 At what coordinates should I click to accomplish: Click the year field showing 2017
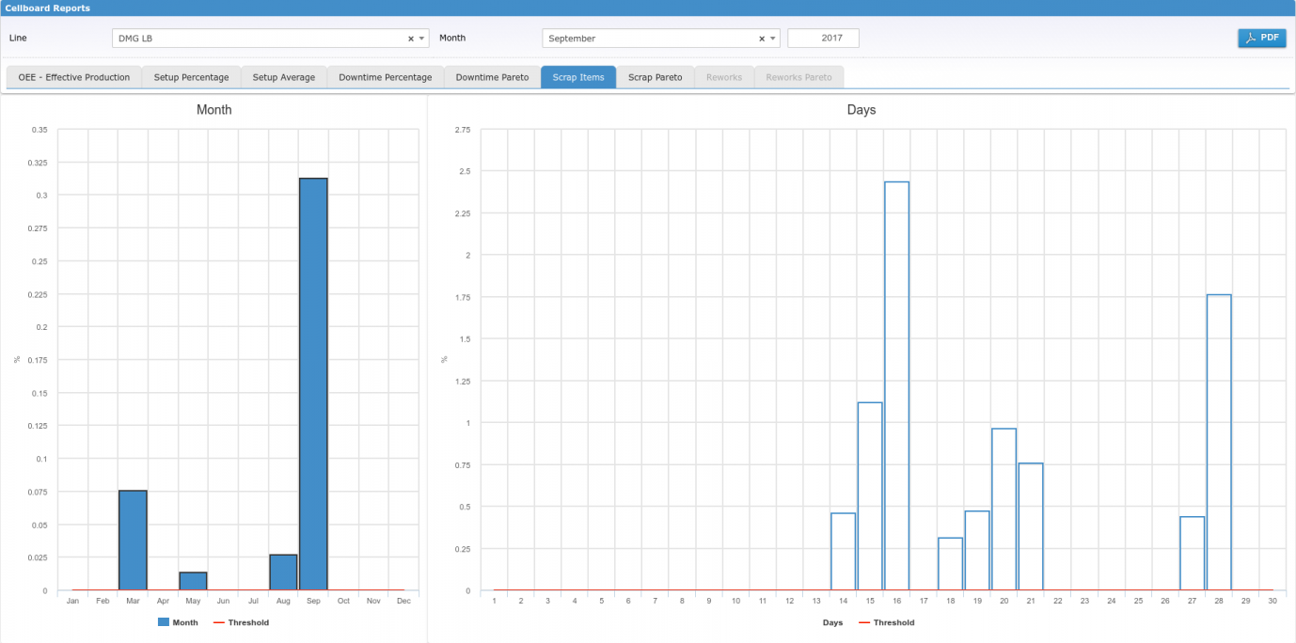point(823,39)
